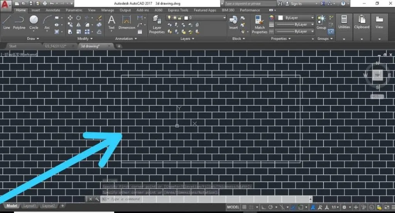Click the customization hamburger icon in status bar
The height and width of the screenshot is (213, 395).
click(393, 207)
